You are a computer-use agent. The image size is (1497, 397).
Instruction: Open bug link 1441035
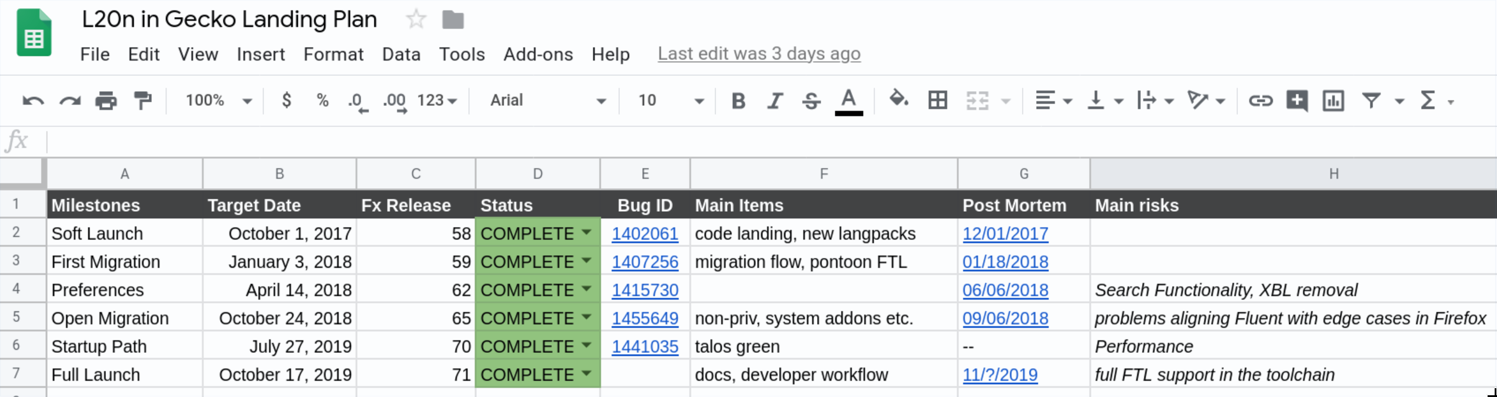pyautogui.click(x=645, y=346)
